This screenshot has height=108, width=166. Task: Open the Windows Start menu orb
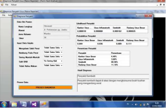4,104
